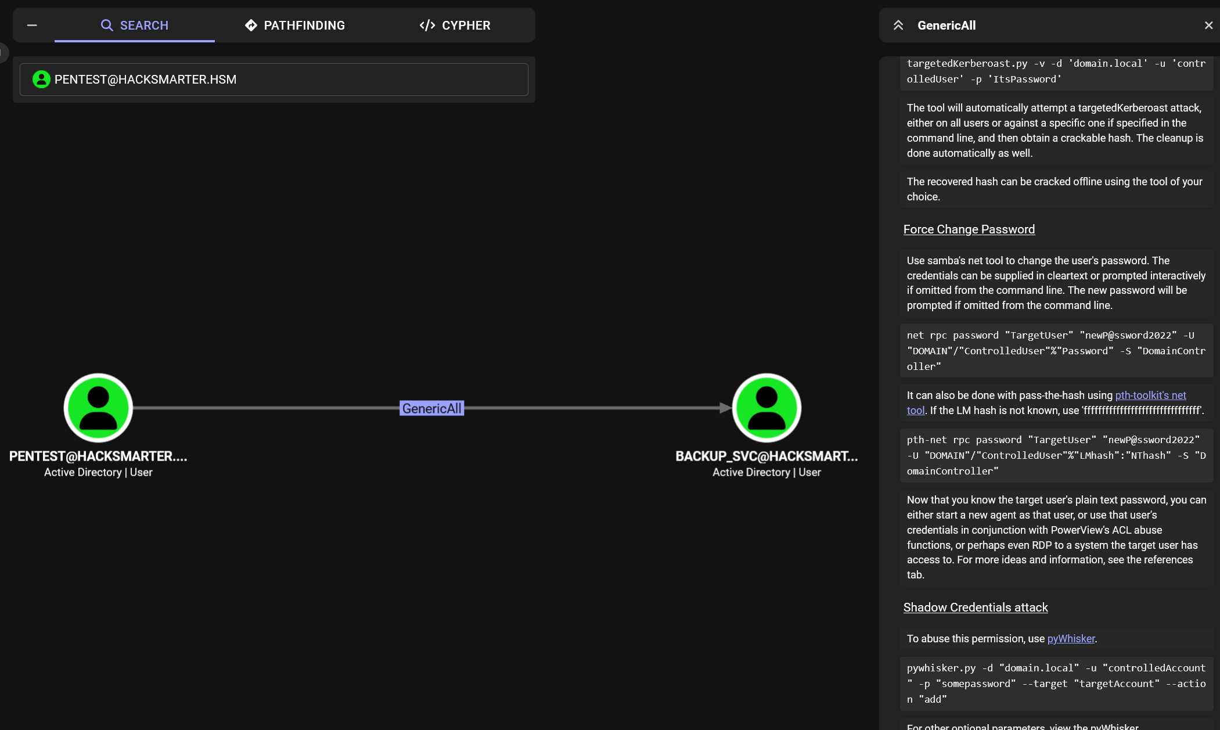
Task: Click the BACKUP_SVC@HACKSMART... node label
Action: (x=766, y=456)
